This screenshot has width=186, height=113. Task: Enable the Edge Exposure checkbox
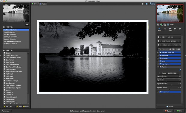pos(158,64)
